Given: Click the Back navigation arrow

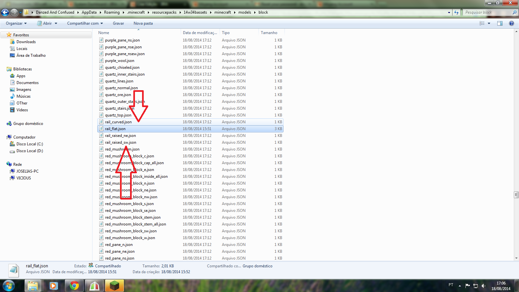Looking at the screenshot, I should click(5, 12).
